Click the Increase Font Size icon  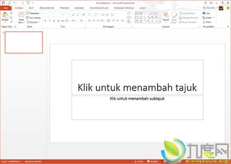click(74, 15)
